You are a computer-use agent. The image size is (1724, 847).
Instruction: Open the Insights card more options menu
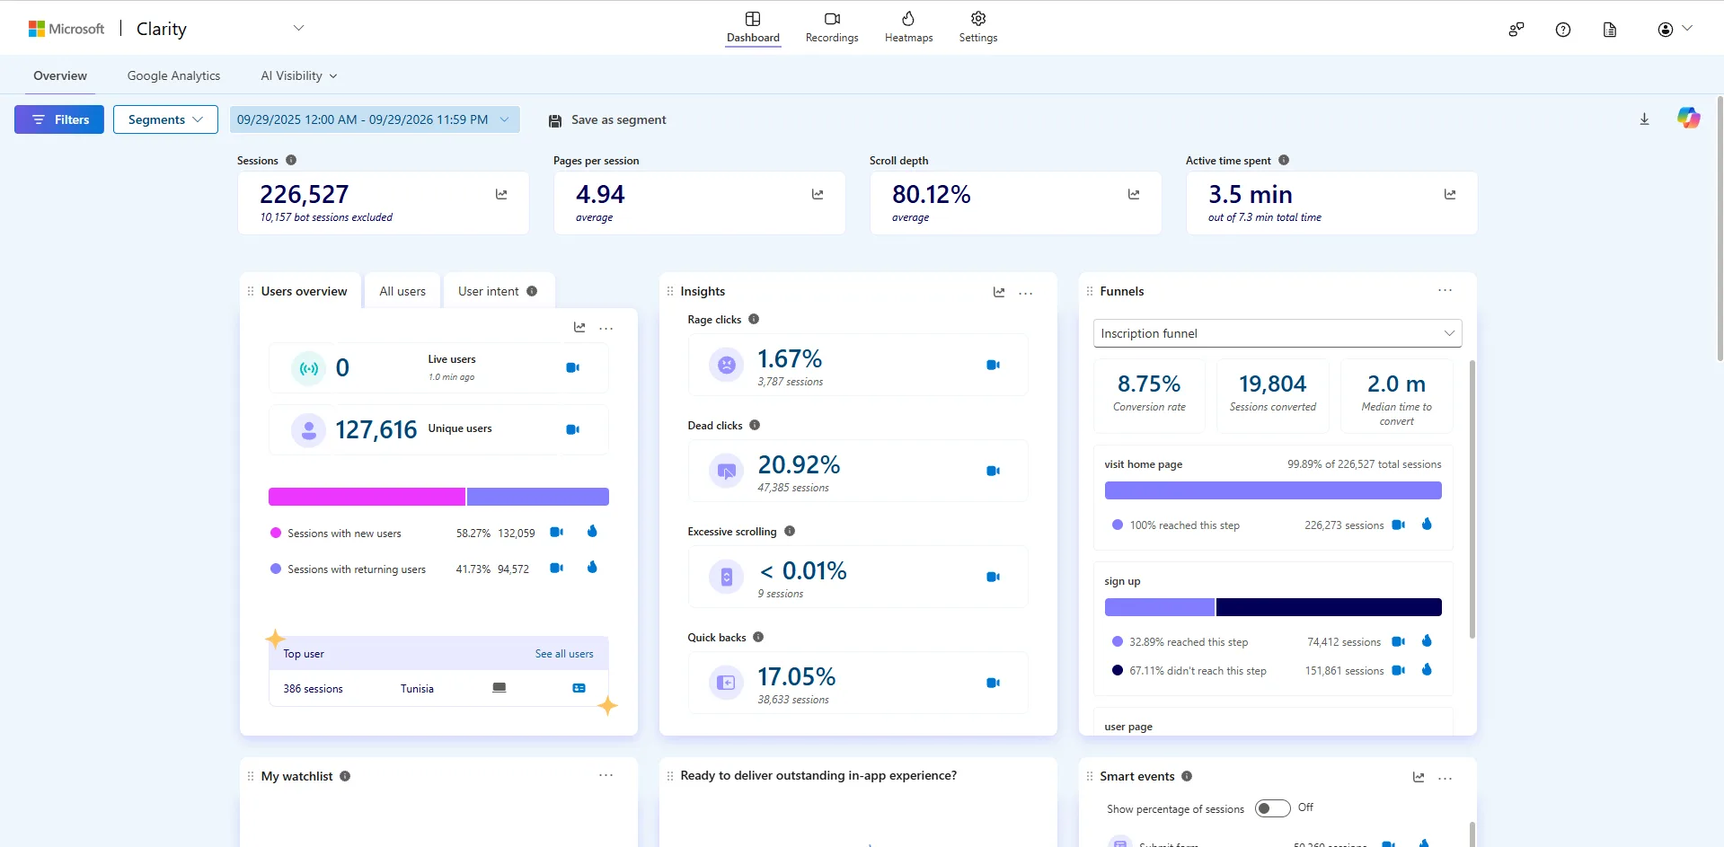click(1025, 293)
